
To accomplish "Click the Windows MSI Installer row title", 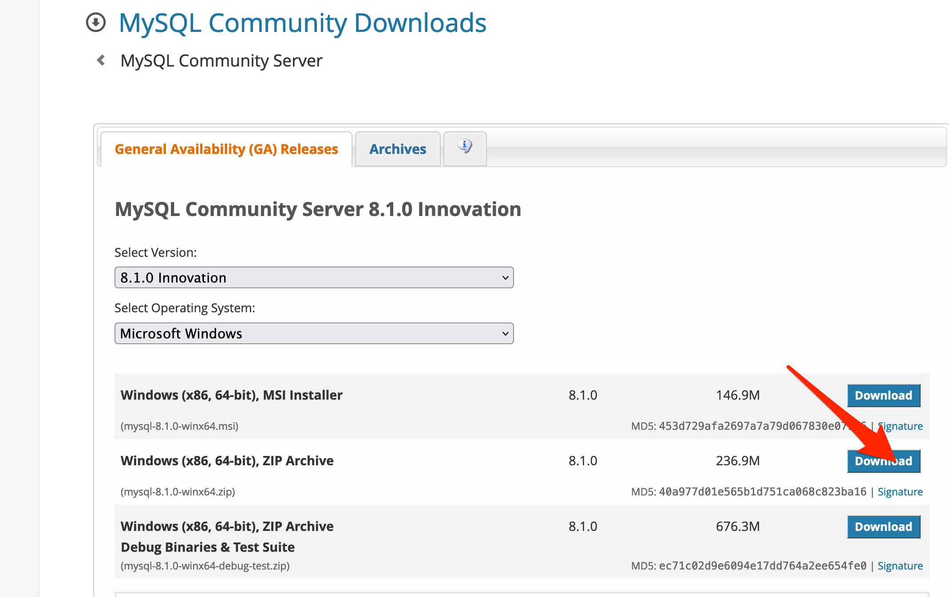I will pos(231,395).
